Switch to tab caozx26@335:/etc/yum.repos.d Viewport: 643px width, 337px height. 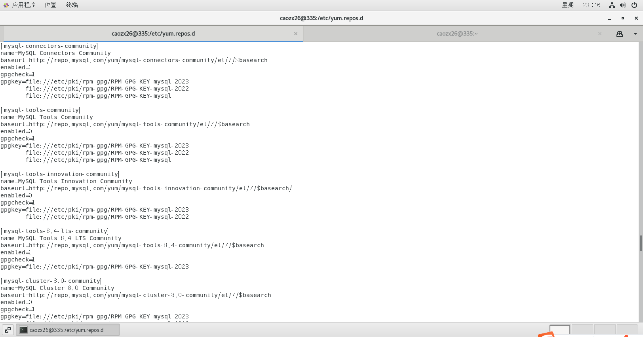(x=153, y=34)
